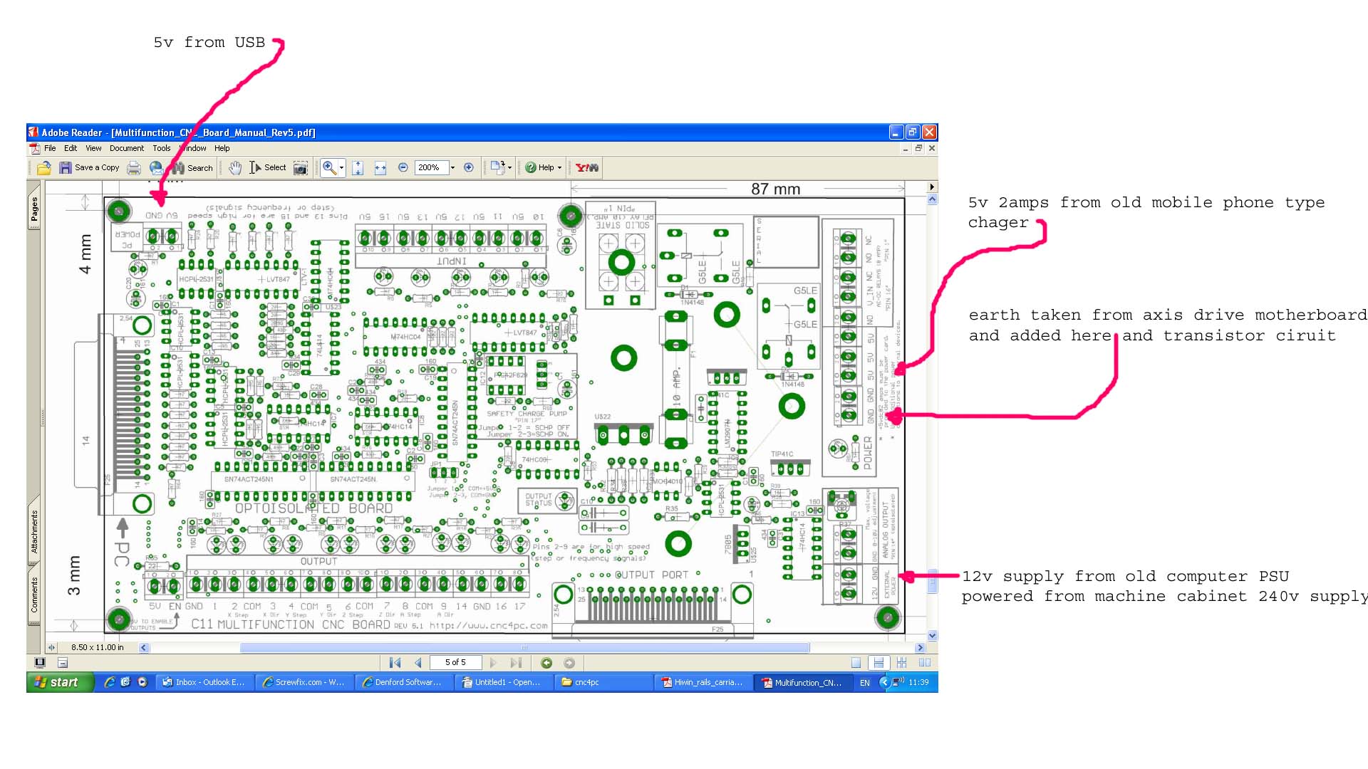
Task: Open zoom tool dropdown arrow
Action: tap(342, 168)
